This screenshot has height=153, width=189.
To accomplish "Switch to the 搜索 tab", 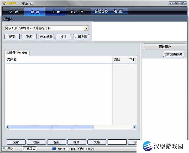I will (x=35, y=12).
